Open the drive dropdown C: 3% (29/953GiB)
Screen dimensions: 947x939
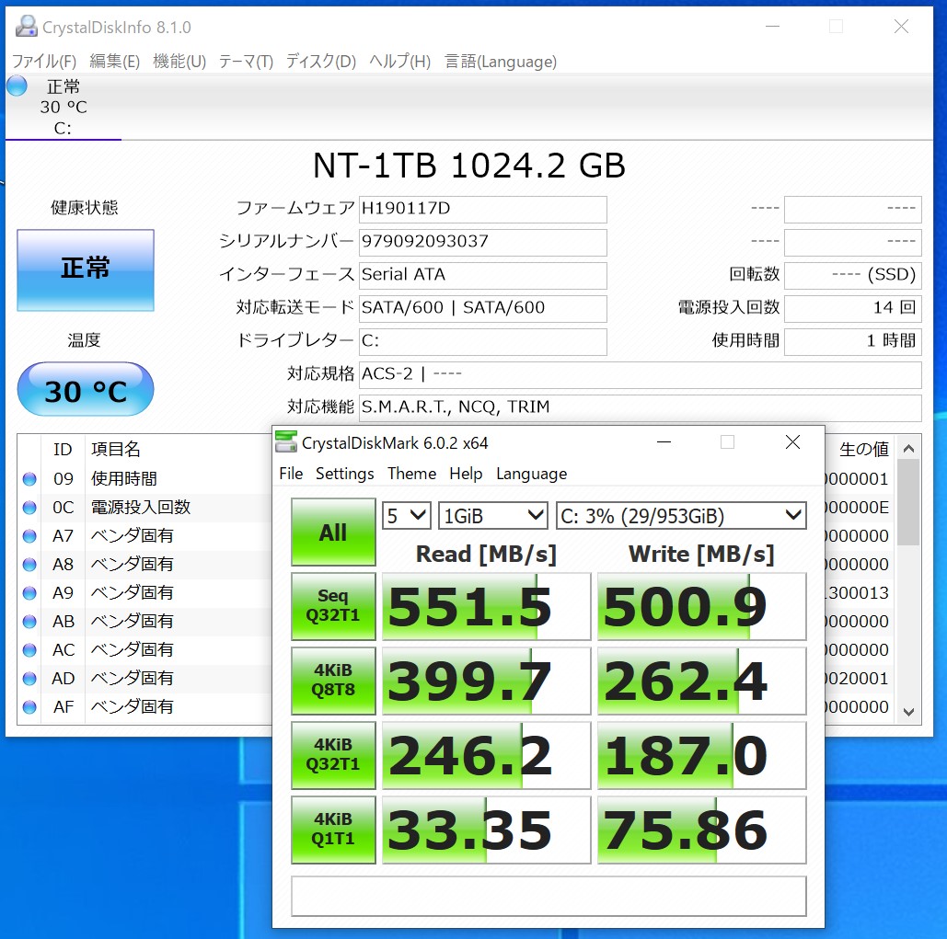point(681,515)
